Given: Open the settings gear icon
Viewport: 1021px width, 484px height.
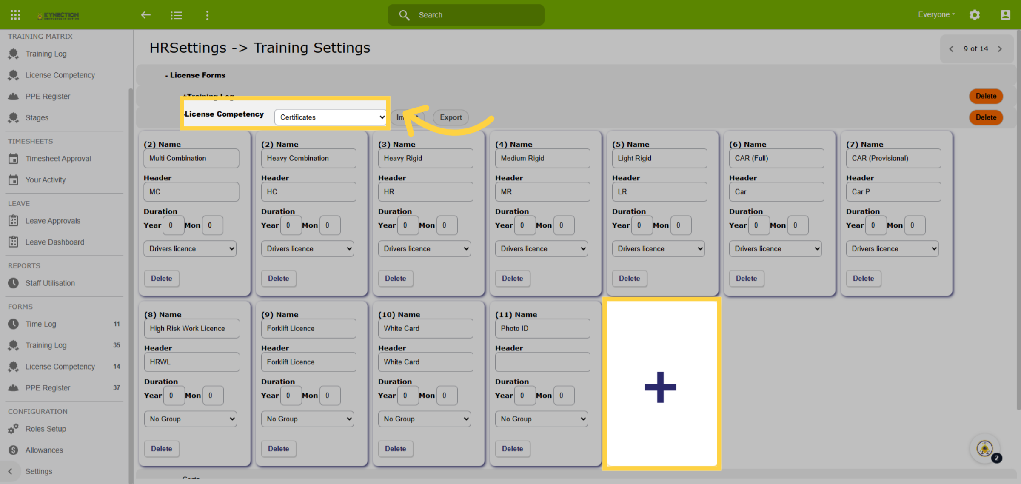Looking at the screenshot, I should [975, 15].
